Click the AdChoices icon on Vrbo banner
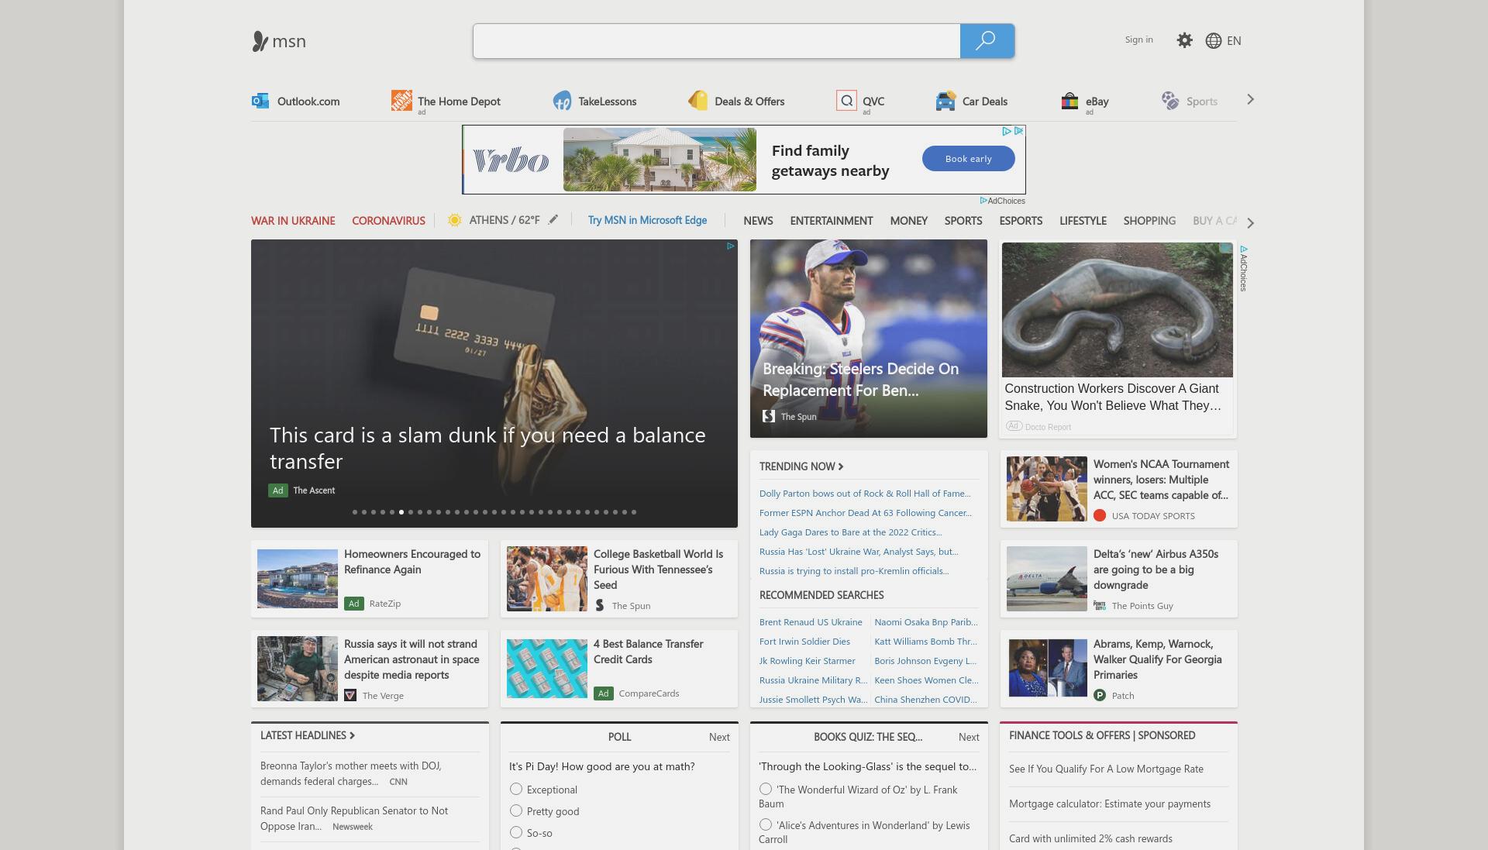The width and height of the screenshot is (1488, 850). tap(1006, 131)
